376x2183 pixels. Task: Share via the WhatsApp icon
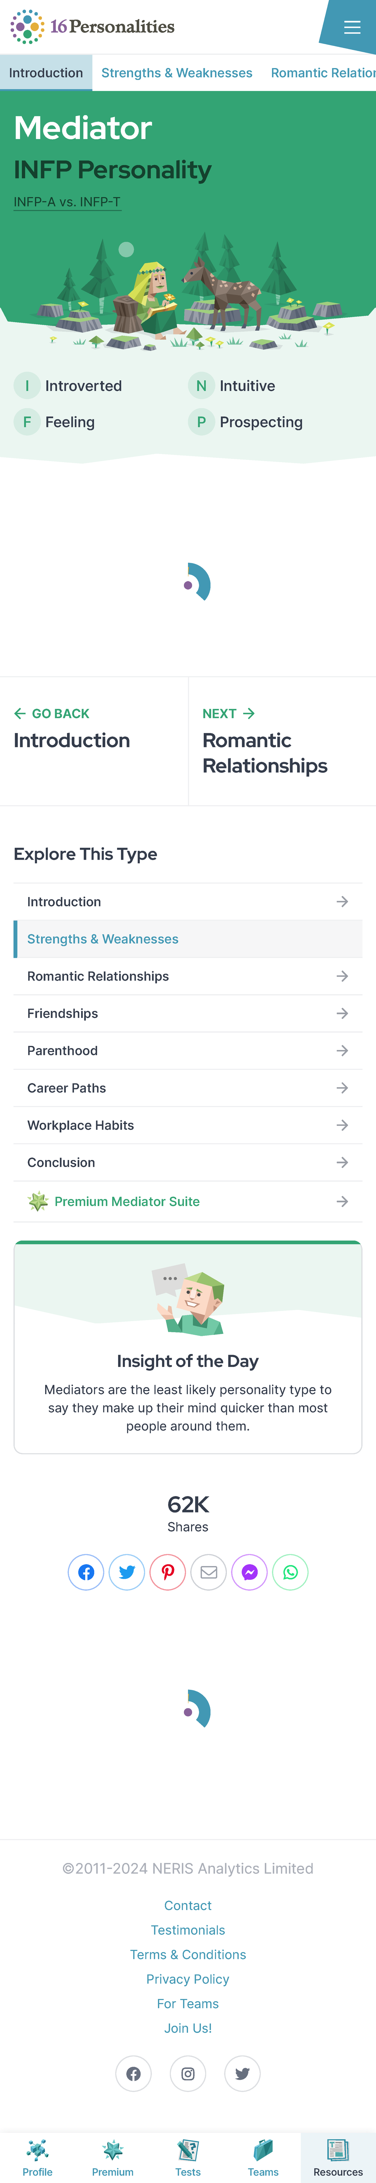click(x=290, y=1572)
